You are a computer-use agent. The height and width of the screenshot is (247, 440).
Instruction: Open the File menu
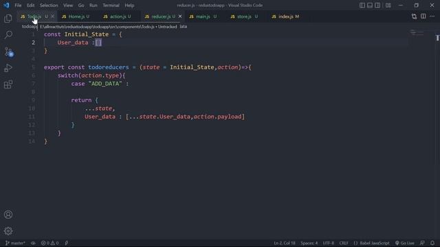click(18, 5)
